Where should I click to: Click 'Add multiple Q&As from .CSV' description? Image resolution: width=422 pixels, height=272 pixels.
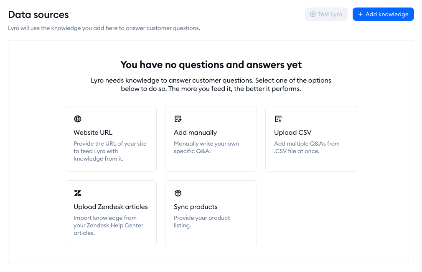tap(307, 147)
